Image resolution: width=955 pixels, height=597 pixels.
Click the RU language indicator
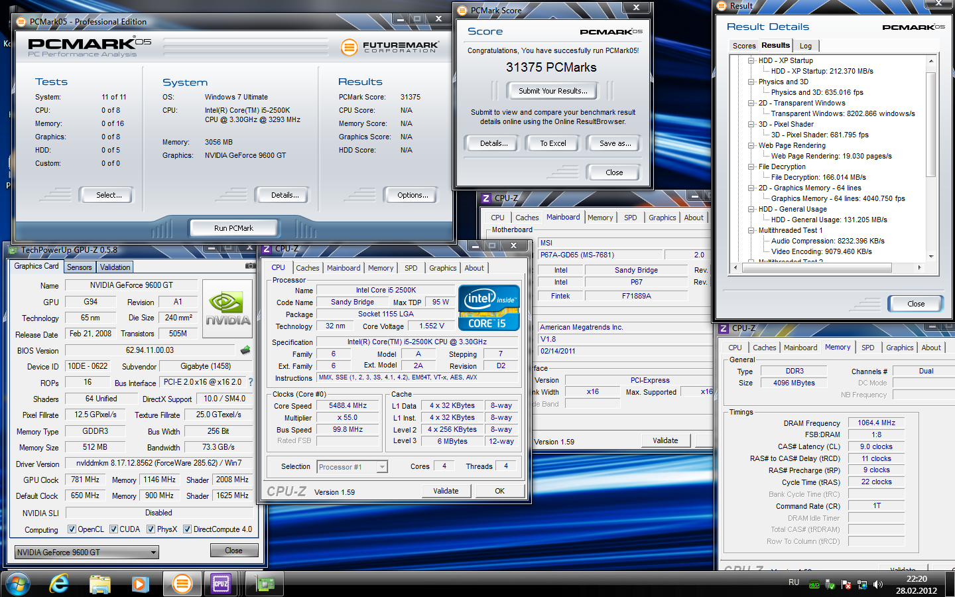point(794,582)
